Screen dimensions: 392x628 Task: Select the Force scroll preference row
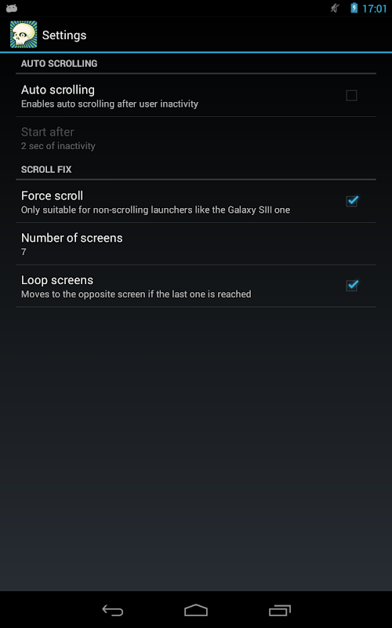[x=196, y=202]
